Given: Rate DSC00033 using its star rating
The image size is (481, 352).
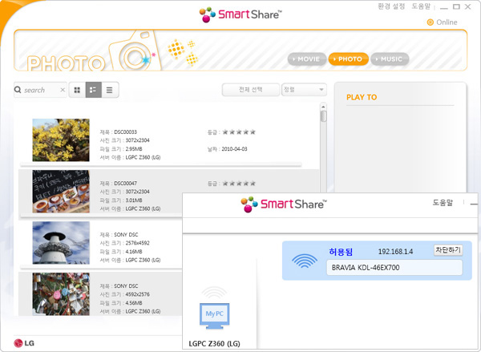Looking at the screenshot, I should coord(239,132).
